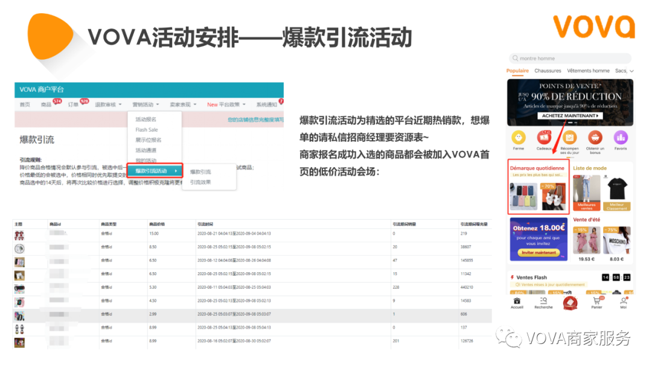The width and height of the screenshot is (652, 367).
Task: Open the Cadeaux gifts icon
Action: pos(543,137)
